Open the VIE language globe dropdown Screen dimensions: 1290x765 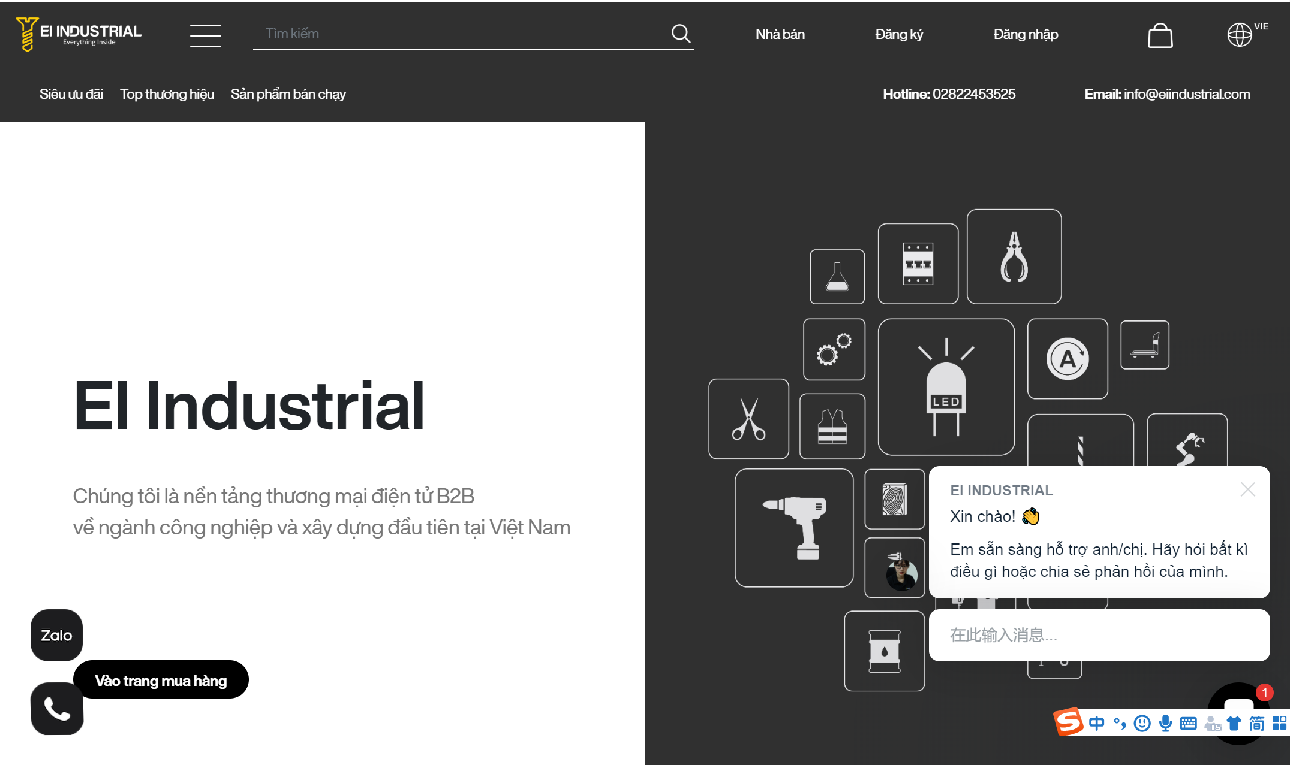click(1241, 34)
